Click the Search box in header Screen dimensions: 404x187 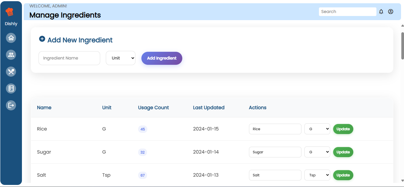point(347,12)
